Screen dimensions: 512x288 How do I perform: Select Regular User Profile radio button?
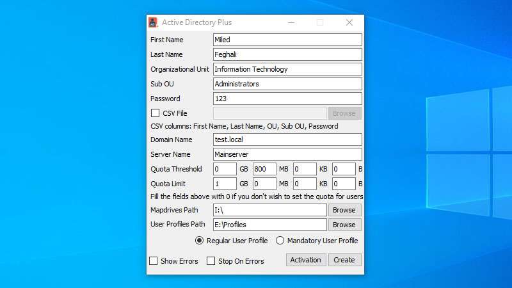coord(199,241)
